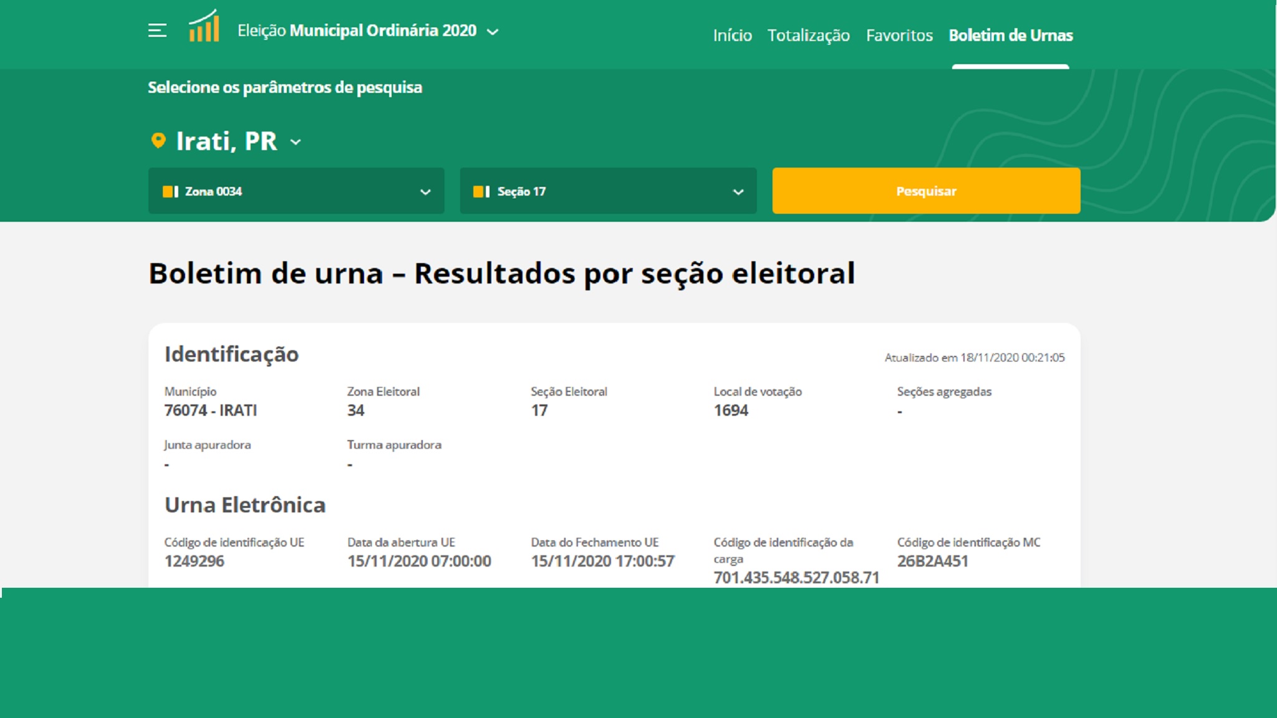The height and width of the screenshot is (718, 1277).
Task: Select the Boletim de Urnas tab
Action: [x=1010, y=36]
